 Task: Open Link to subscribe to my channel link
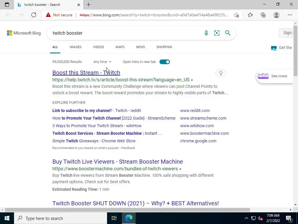coord(97,111)
